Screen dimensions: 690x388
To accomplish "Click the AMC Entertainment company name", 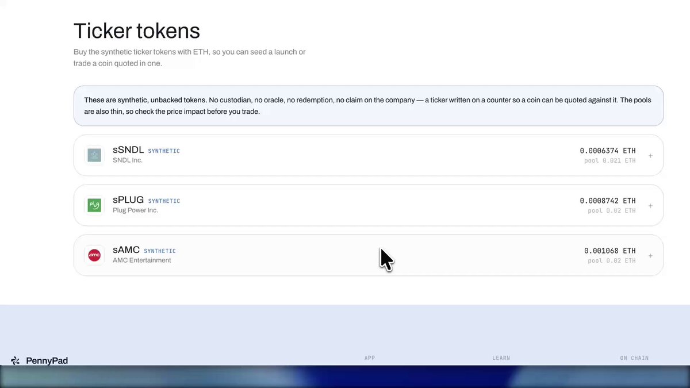I will click(142, 260).
